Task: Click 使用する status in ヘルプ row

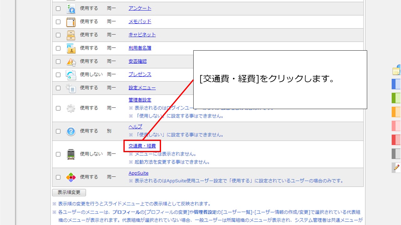Action: [89, 131]
